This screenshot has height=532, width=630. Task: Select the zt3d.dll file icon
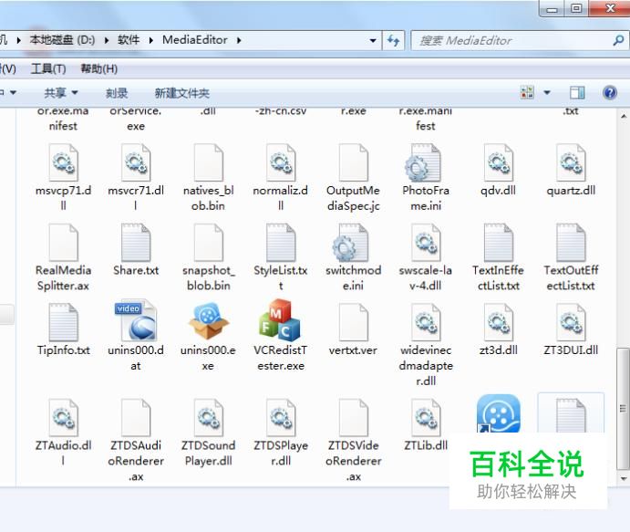pyautogui.click(x=498, y=322)
